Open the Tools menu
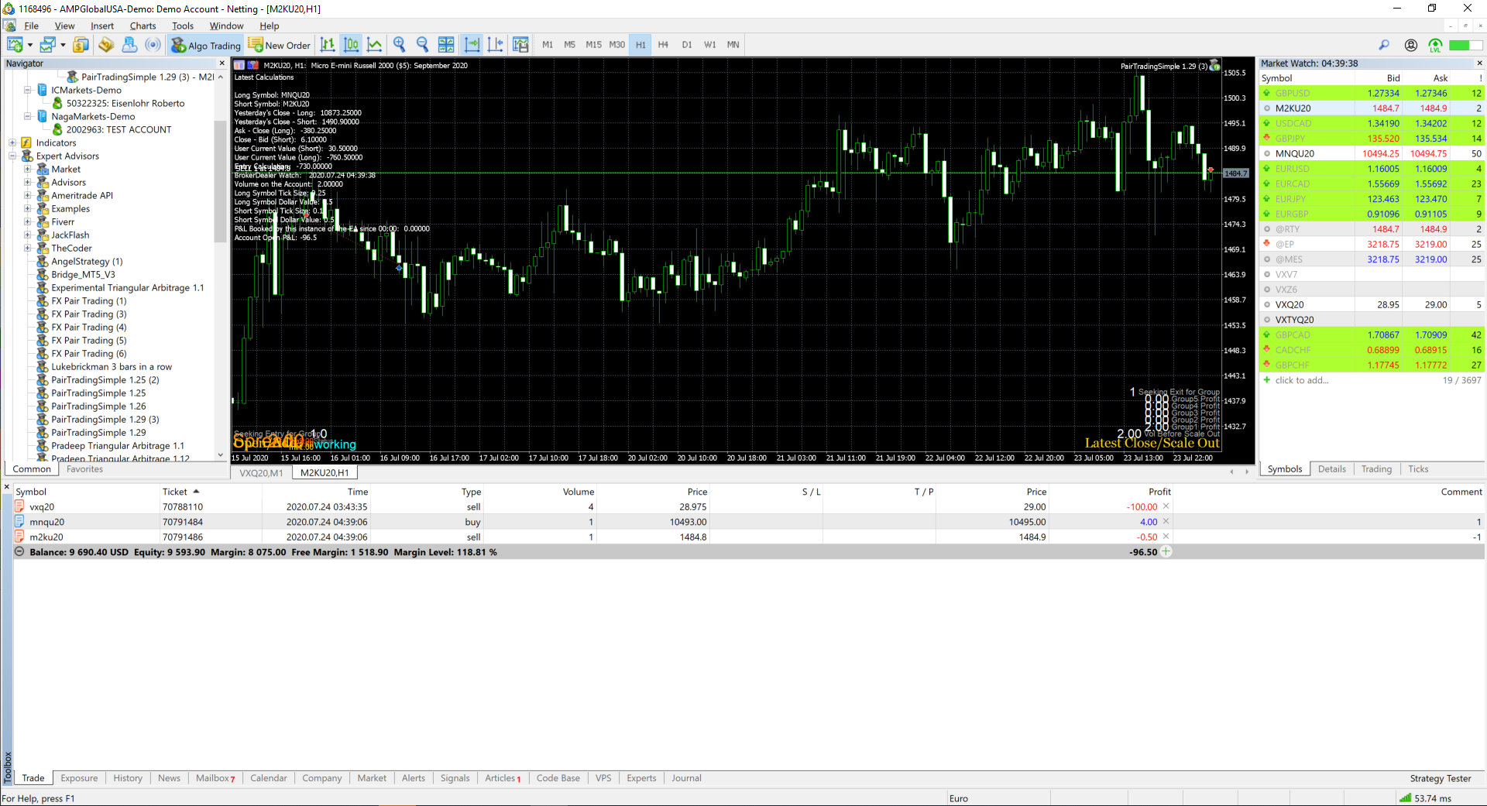 tap(183, 26)
